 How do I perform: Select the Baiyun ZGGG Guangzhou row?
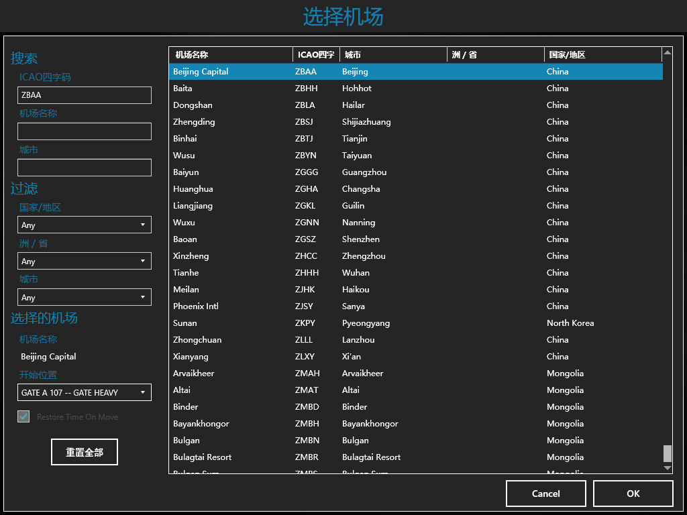tap(415, 172)
